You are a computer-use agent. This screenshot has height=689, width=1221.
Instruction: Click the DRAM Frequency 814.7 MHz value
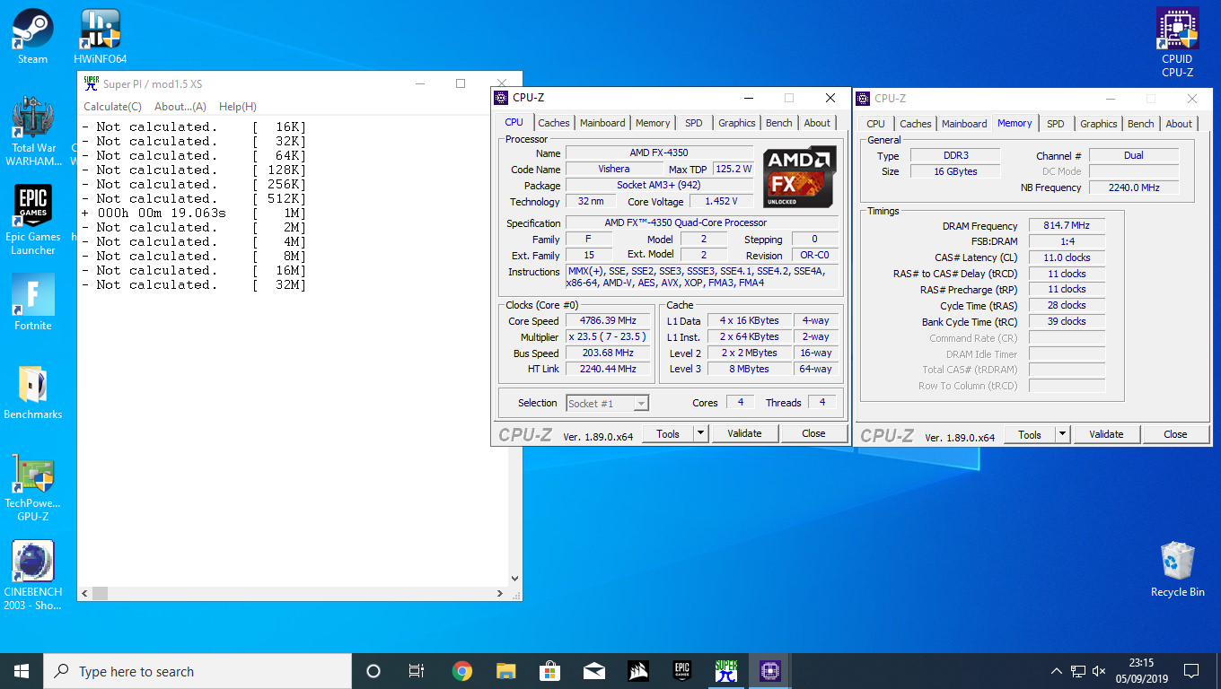(x=1067, y=226)
